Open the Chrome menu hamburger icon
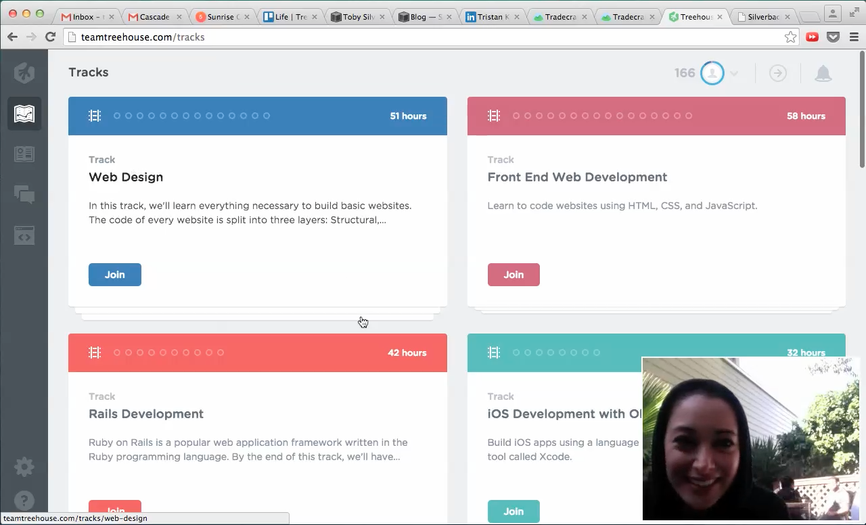The height and width of the screenshot is (525, 866). coord(853,37)
